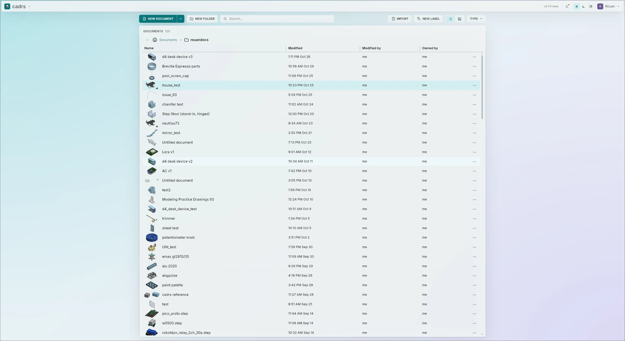Viewport: 625px width, 341px height.
Task: Open the Modeling Practice Drawings 93 document
Action: (188, 199)
